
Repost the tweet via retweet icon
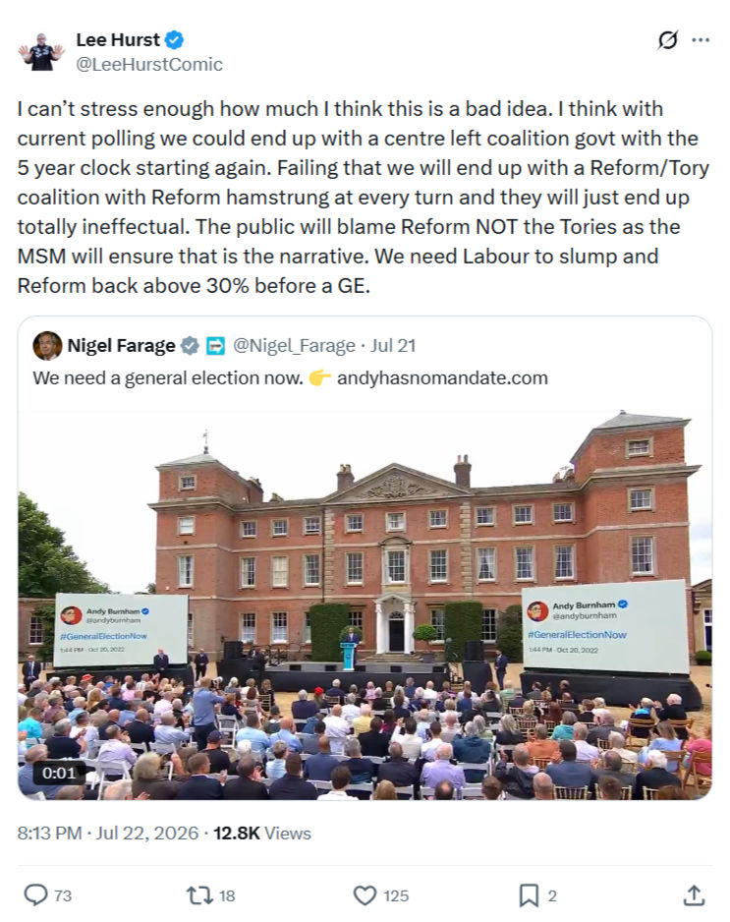tap(199, 894)
